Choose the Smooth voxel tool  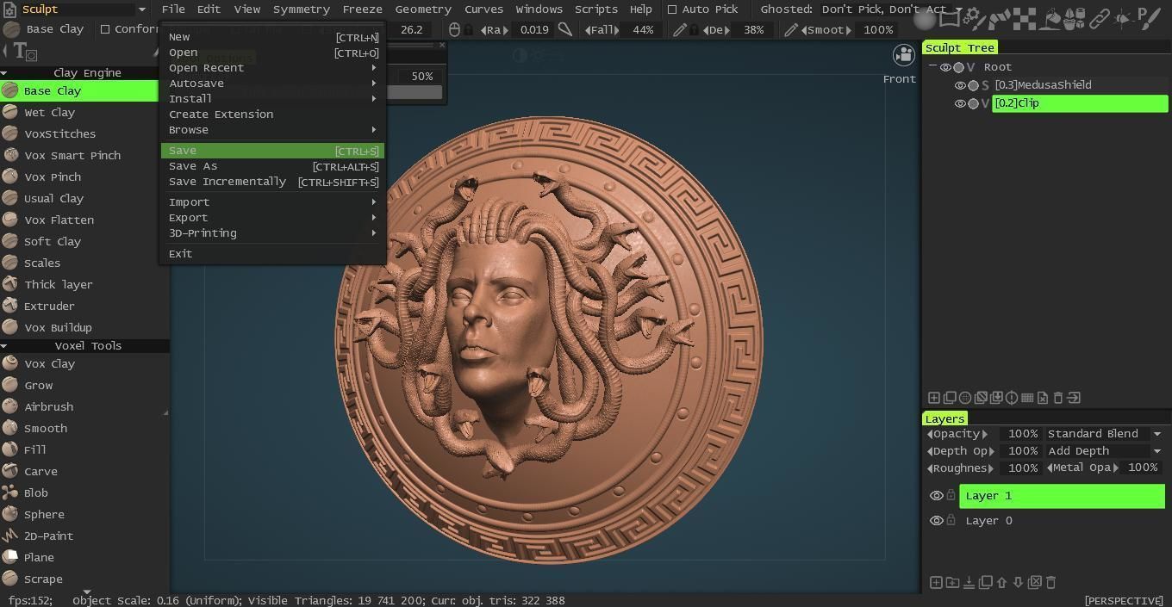46,428
